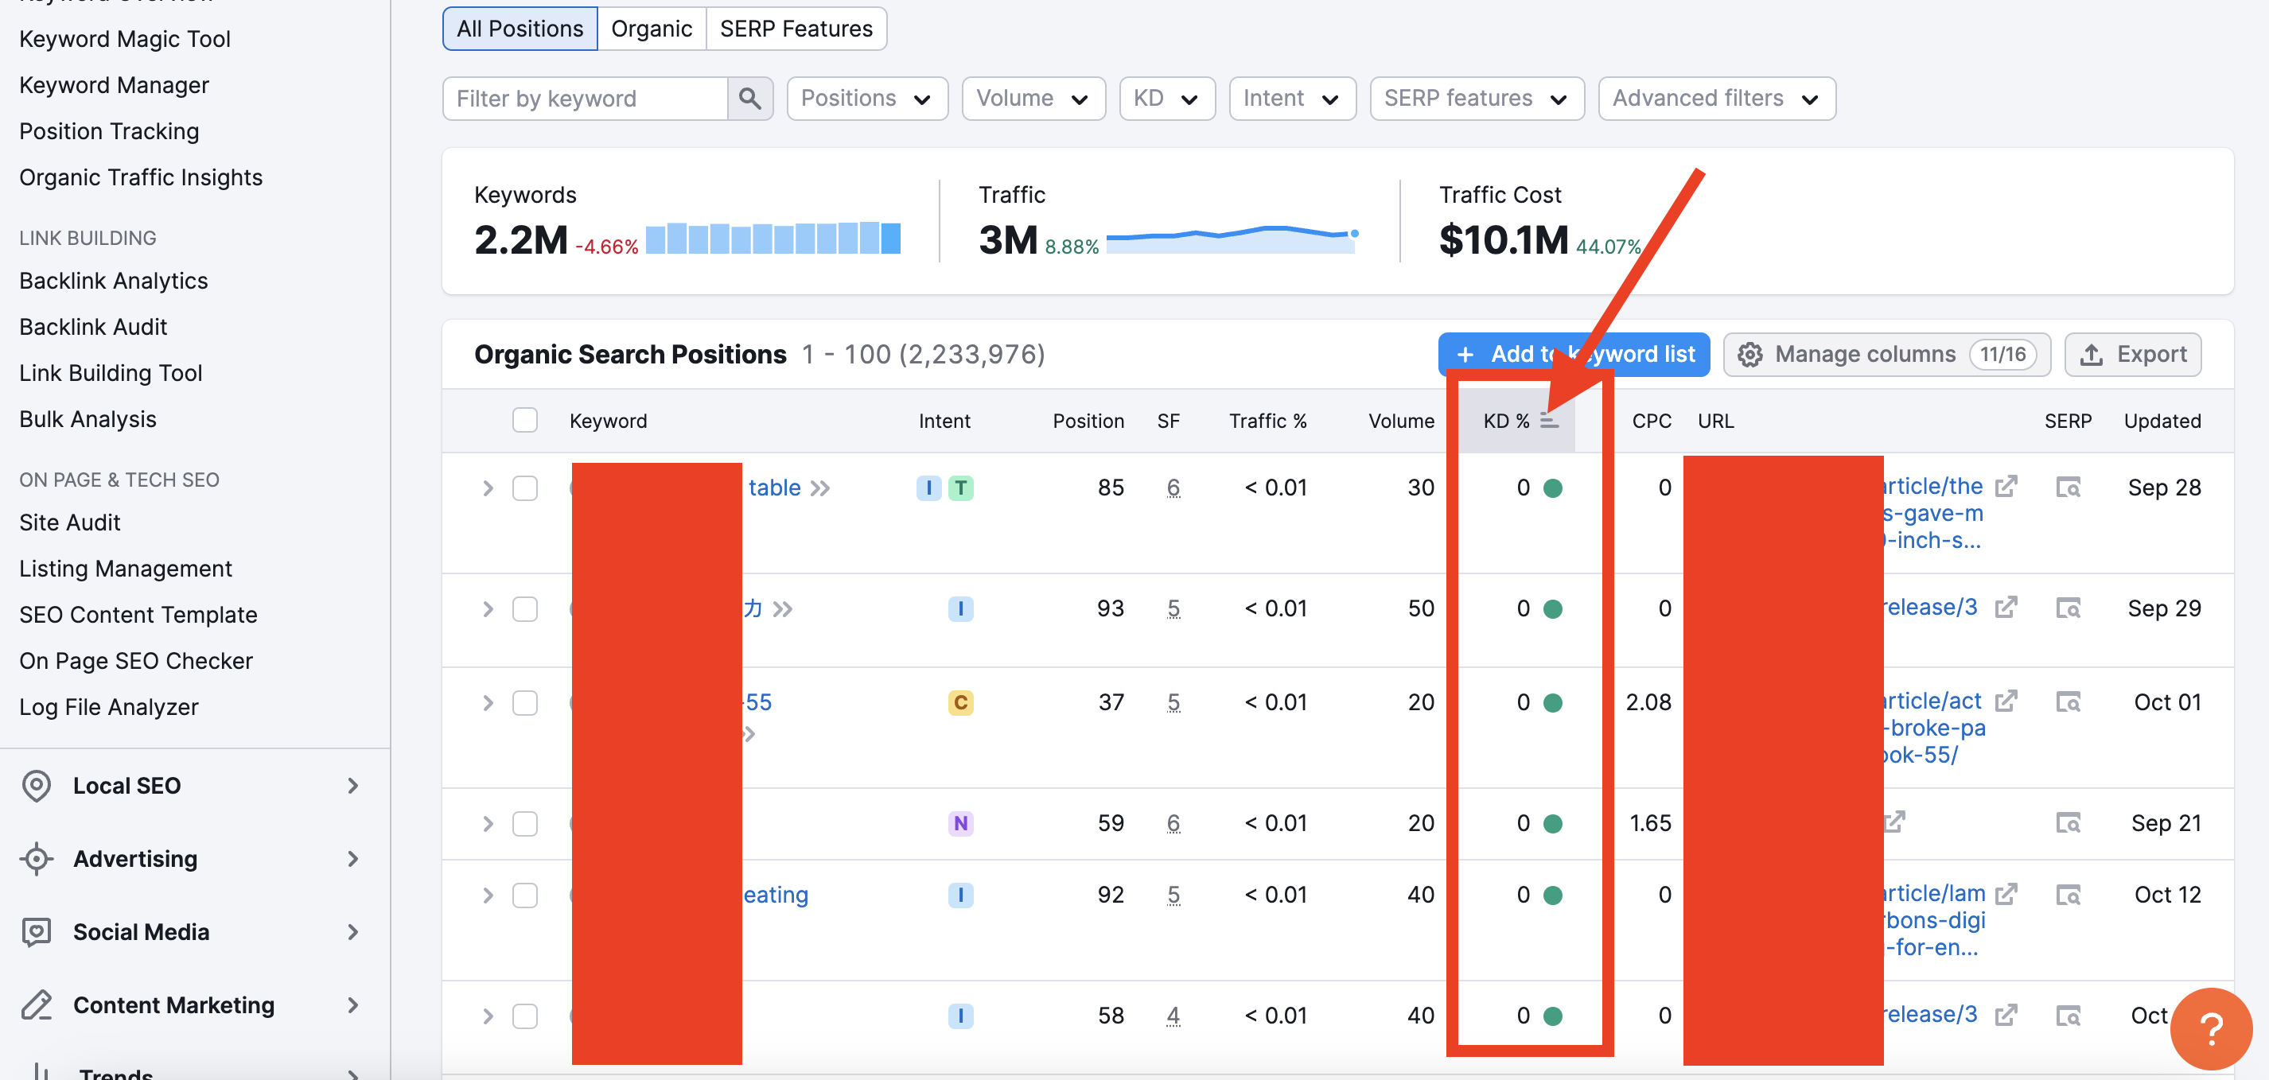2269x1080 pixels.
Task: Click the Add to keyword list button
Action: (x=1573, y=355)
